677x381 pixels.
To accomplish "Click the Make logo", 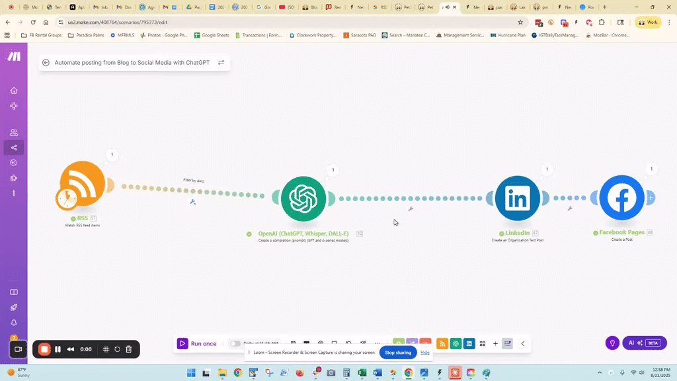I will pyautogui.click(x=14, y=57).
